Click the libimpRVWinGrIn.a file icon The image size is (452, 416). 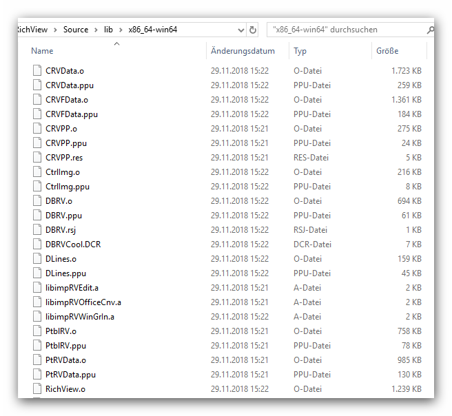(37, 316)
